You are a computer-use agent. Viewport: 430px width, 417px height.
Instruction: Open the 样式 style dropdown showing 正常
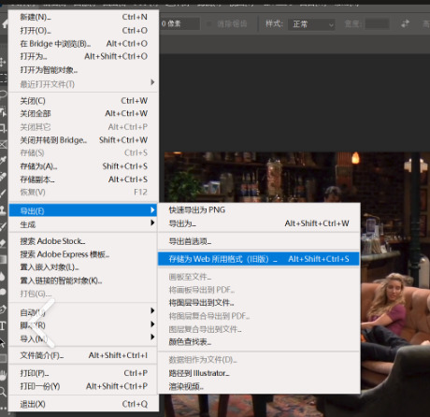pos(311,24)
